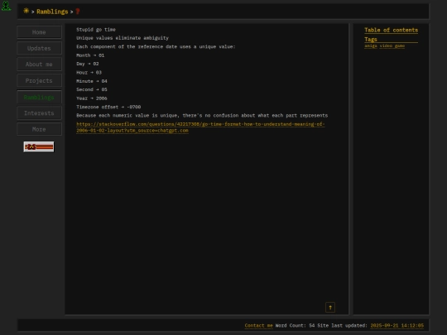Viewport: 447px width, 335px height.
Task: Click the red icon at end of breadcrumb
Action: 78,12
